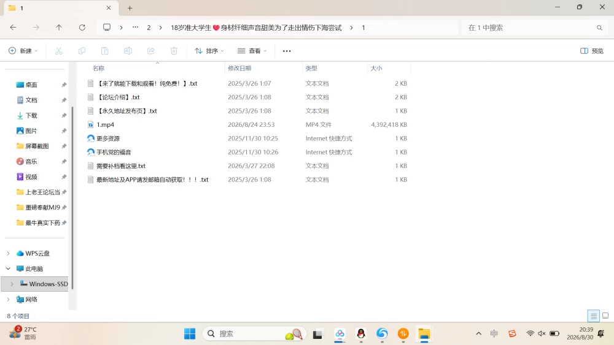The height and width of the screenshot is (345, 614).
Task: Go up one folder level
Action: coord(59,28)
